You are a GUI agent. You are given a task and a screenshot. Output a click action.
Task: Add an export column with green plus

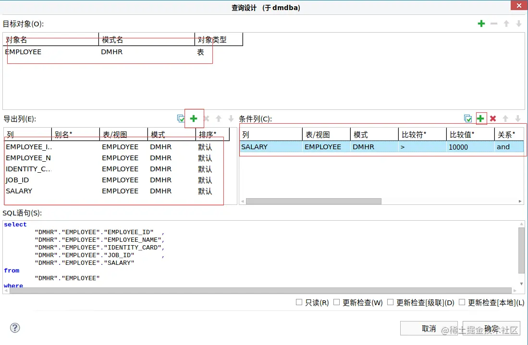194,119
